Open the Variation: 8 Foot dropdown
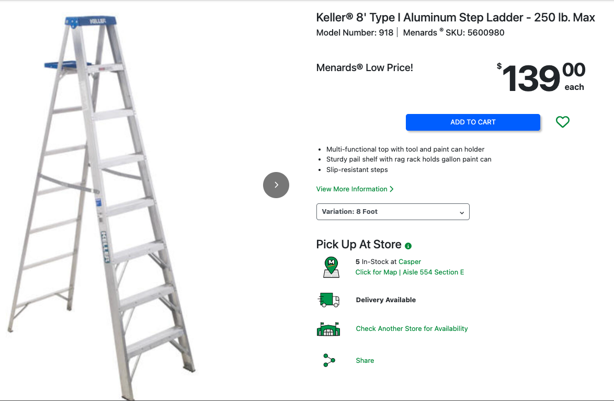The image size is (614, 401). [x=392, y=212]
